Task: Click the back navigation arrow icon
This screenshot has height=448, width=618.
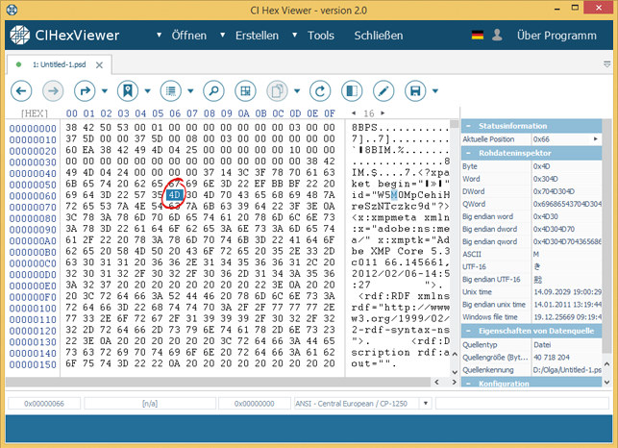Action: (21, 91)
